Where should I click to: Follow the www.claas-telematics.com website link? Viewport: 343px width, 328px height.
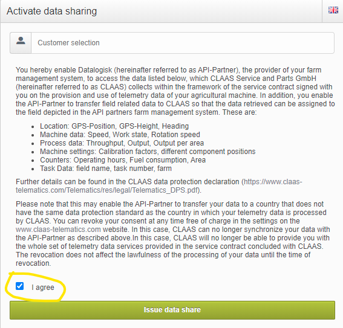[x=58, y=230]
